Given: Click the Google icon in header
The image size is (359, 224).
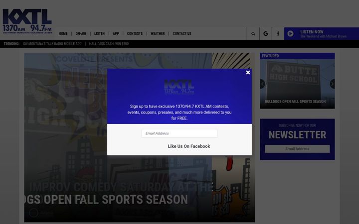Looking at the screenshot, I should click(266, 34).
